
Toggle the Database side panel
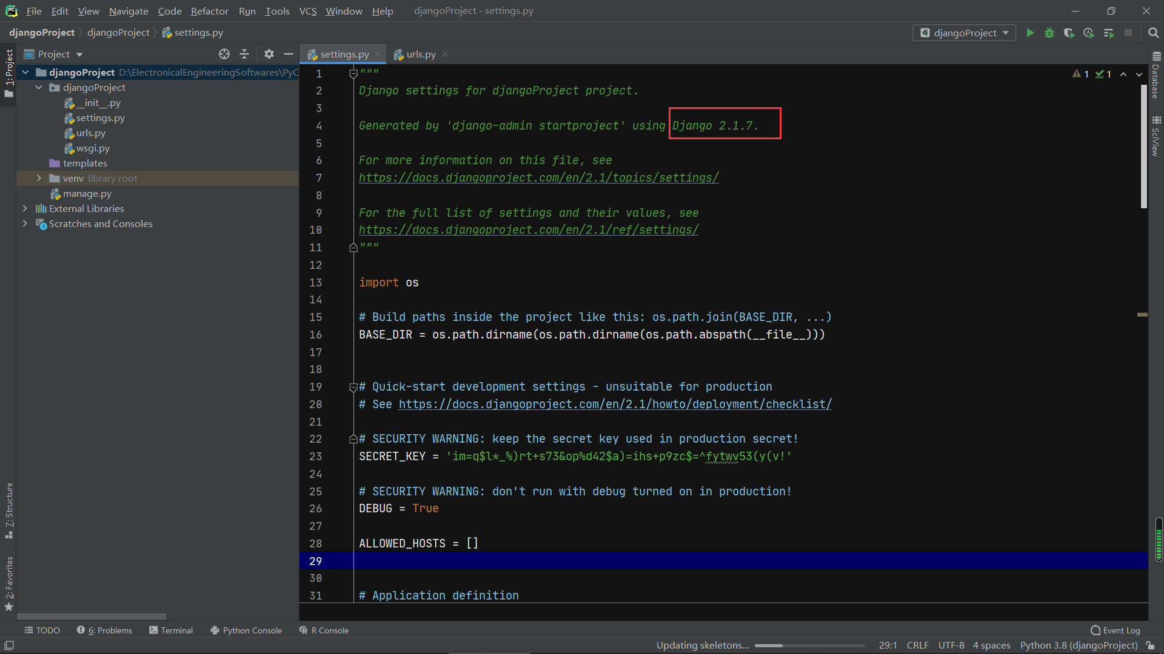point(1156,75)
